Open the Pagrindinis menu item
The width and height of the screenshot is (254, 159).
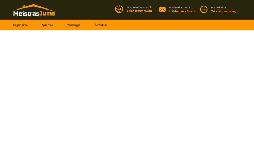coord(20,25)
